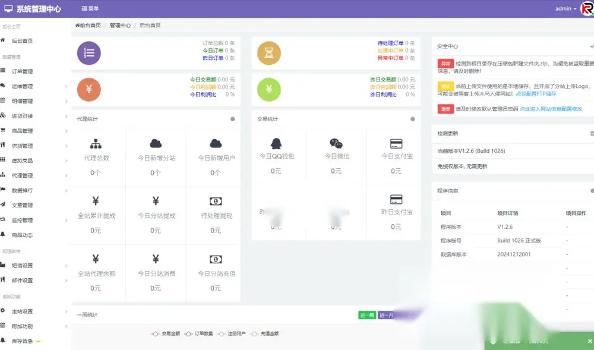Follow the 点此进入网站信息配置修改 link

point(551,109)
